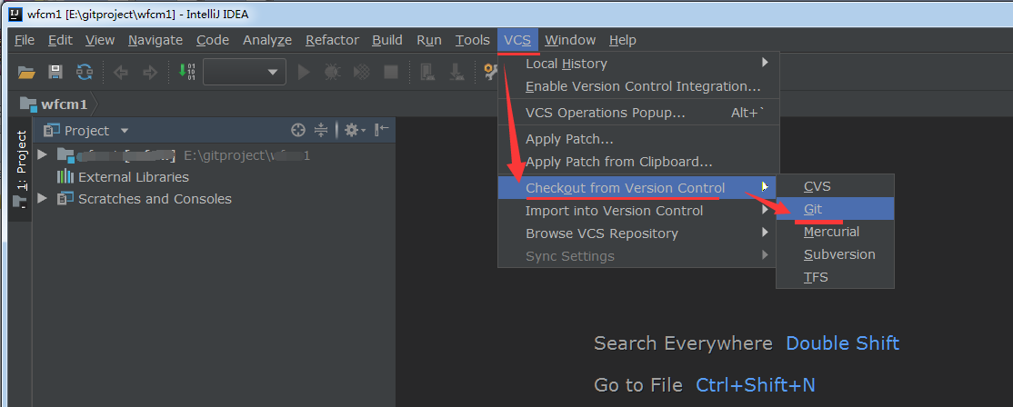This screenshot has height=407, width=1013.
Task: Click the Forward navigation arrow icon
Action: (150, 73)
